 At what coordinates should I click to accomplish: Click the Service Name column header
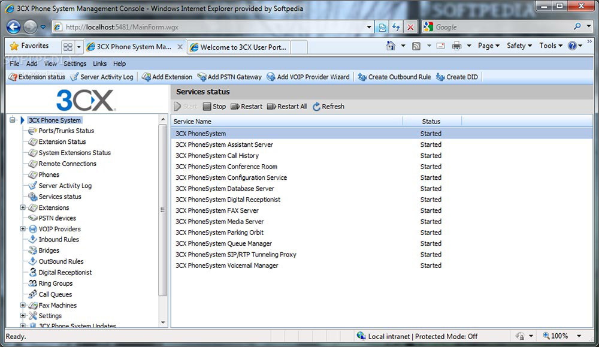[x=287, y=121]
